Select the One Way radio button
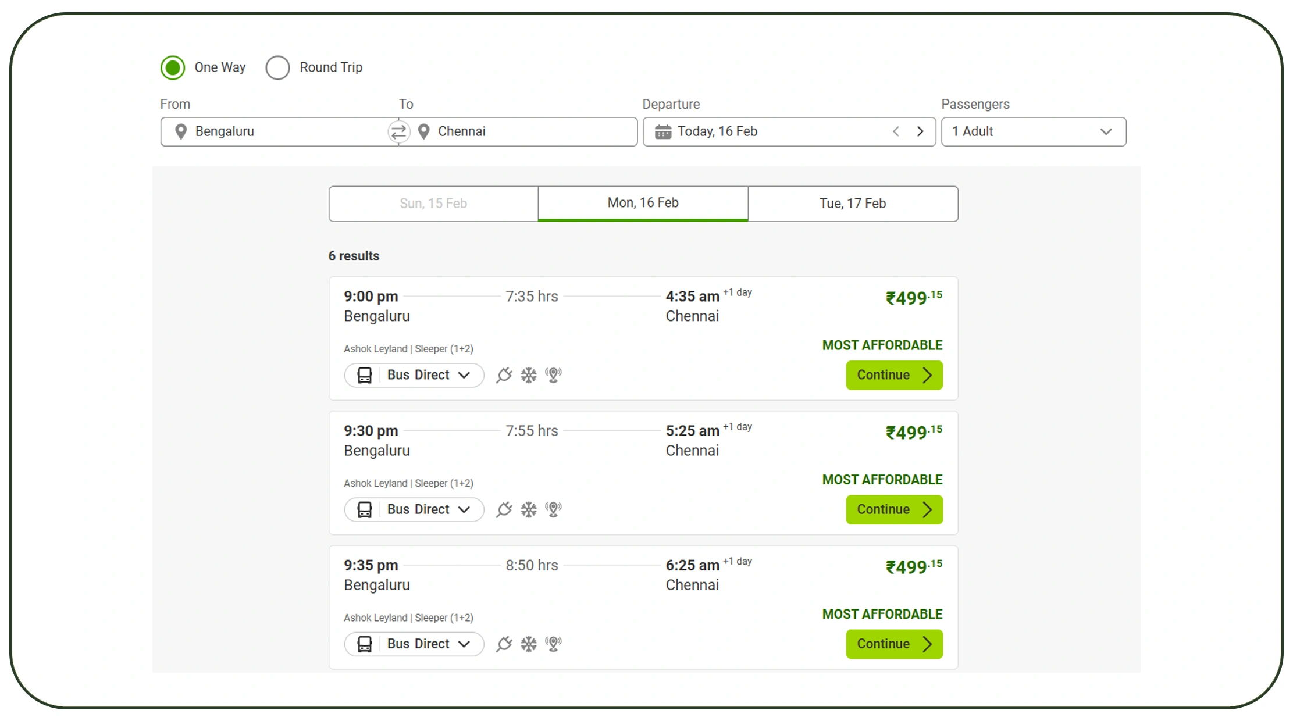 point(172,67)
